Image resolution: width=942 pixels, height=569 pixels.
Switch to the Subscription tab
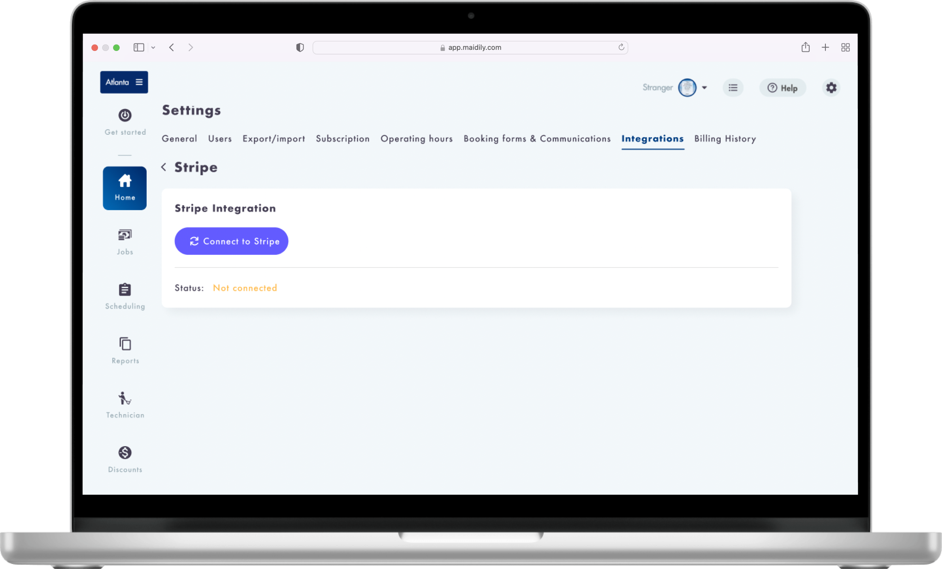342,139
